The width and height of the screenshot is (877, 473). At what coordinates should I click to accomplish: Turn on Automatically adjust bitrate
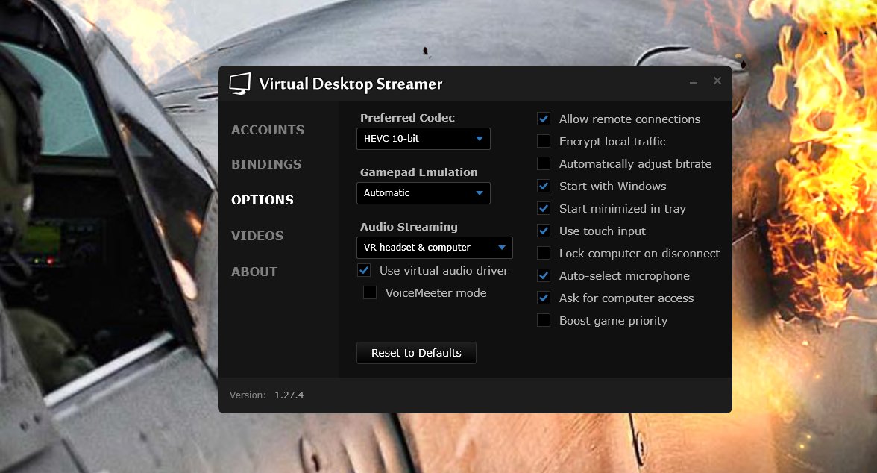click(x=544, y=164)
